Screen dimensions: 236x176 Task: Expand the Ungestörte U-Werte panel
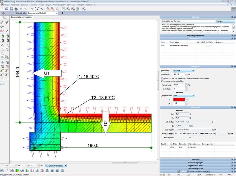[x=196, y=166]
